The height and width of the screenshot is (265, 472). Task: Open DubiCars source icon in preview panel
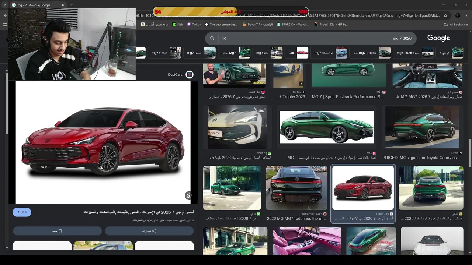(189, 75)
